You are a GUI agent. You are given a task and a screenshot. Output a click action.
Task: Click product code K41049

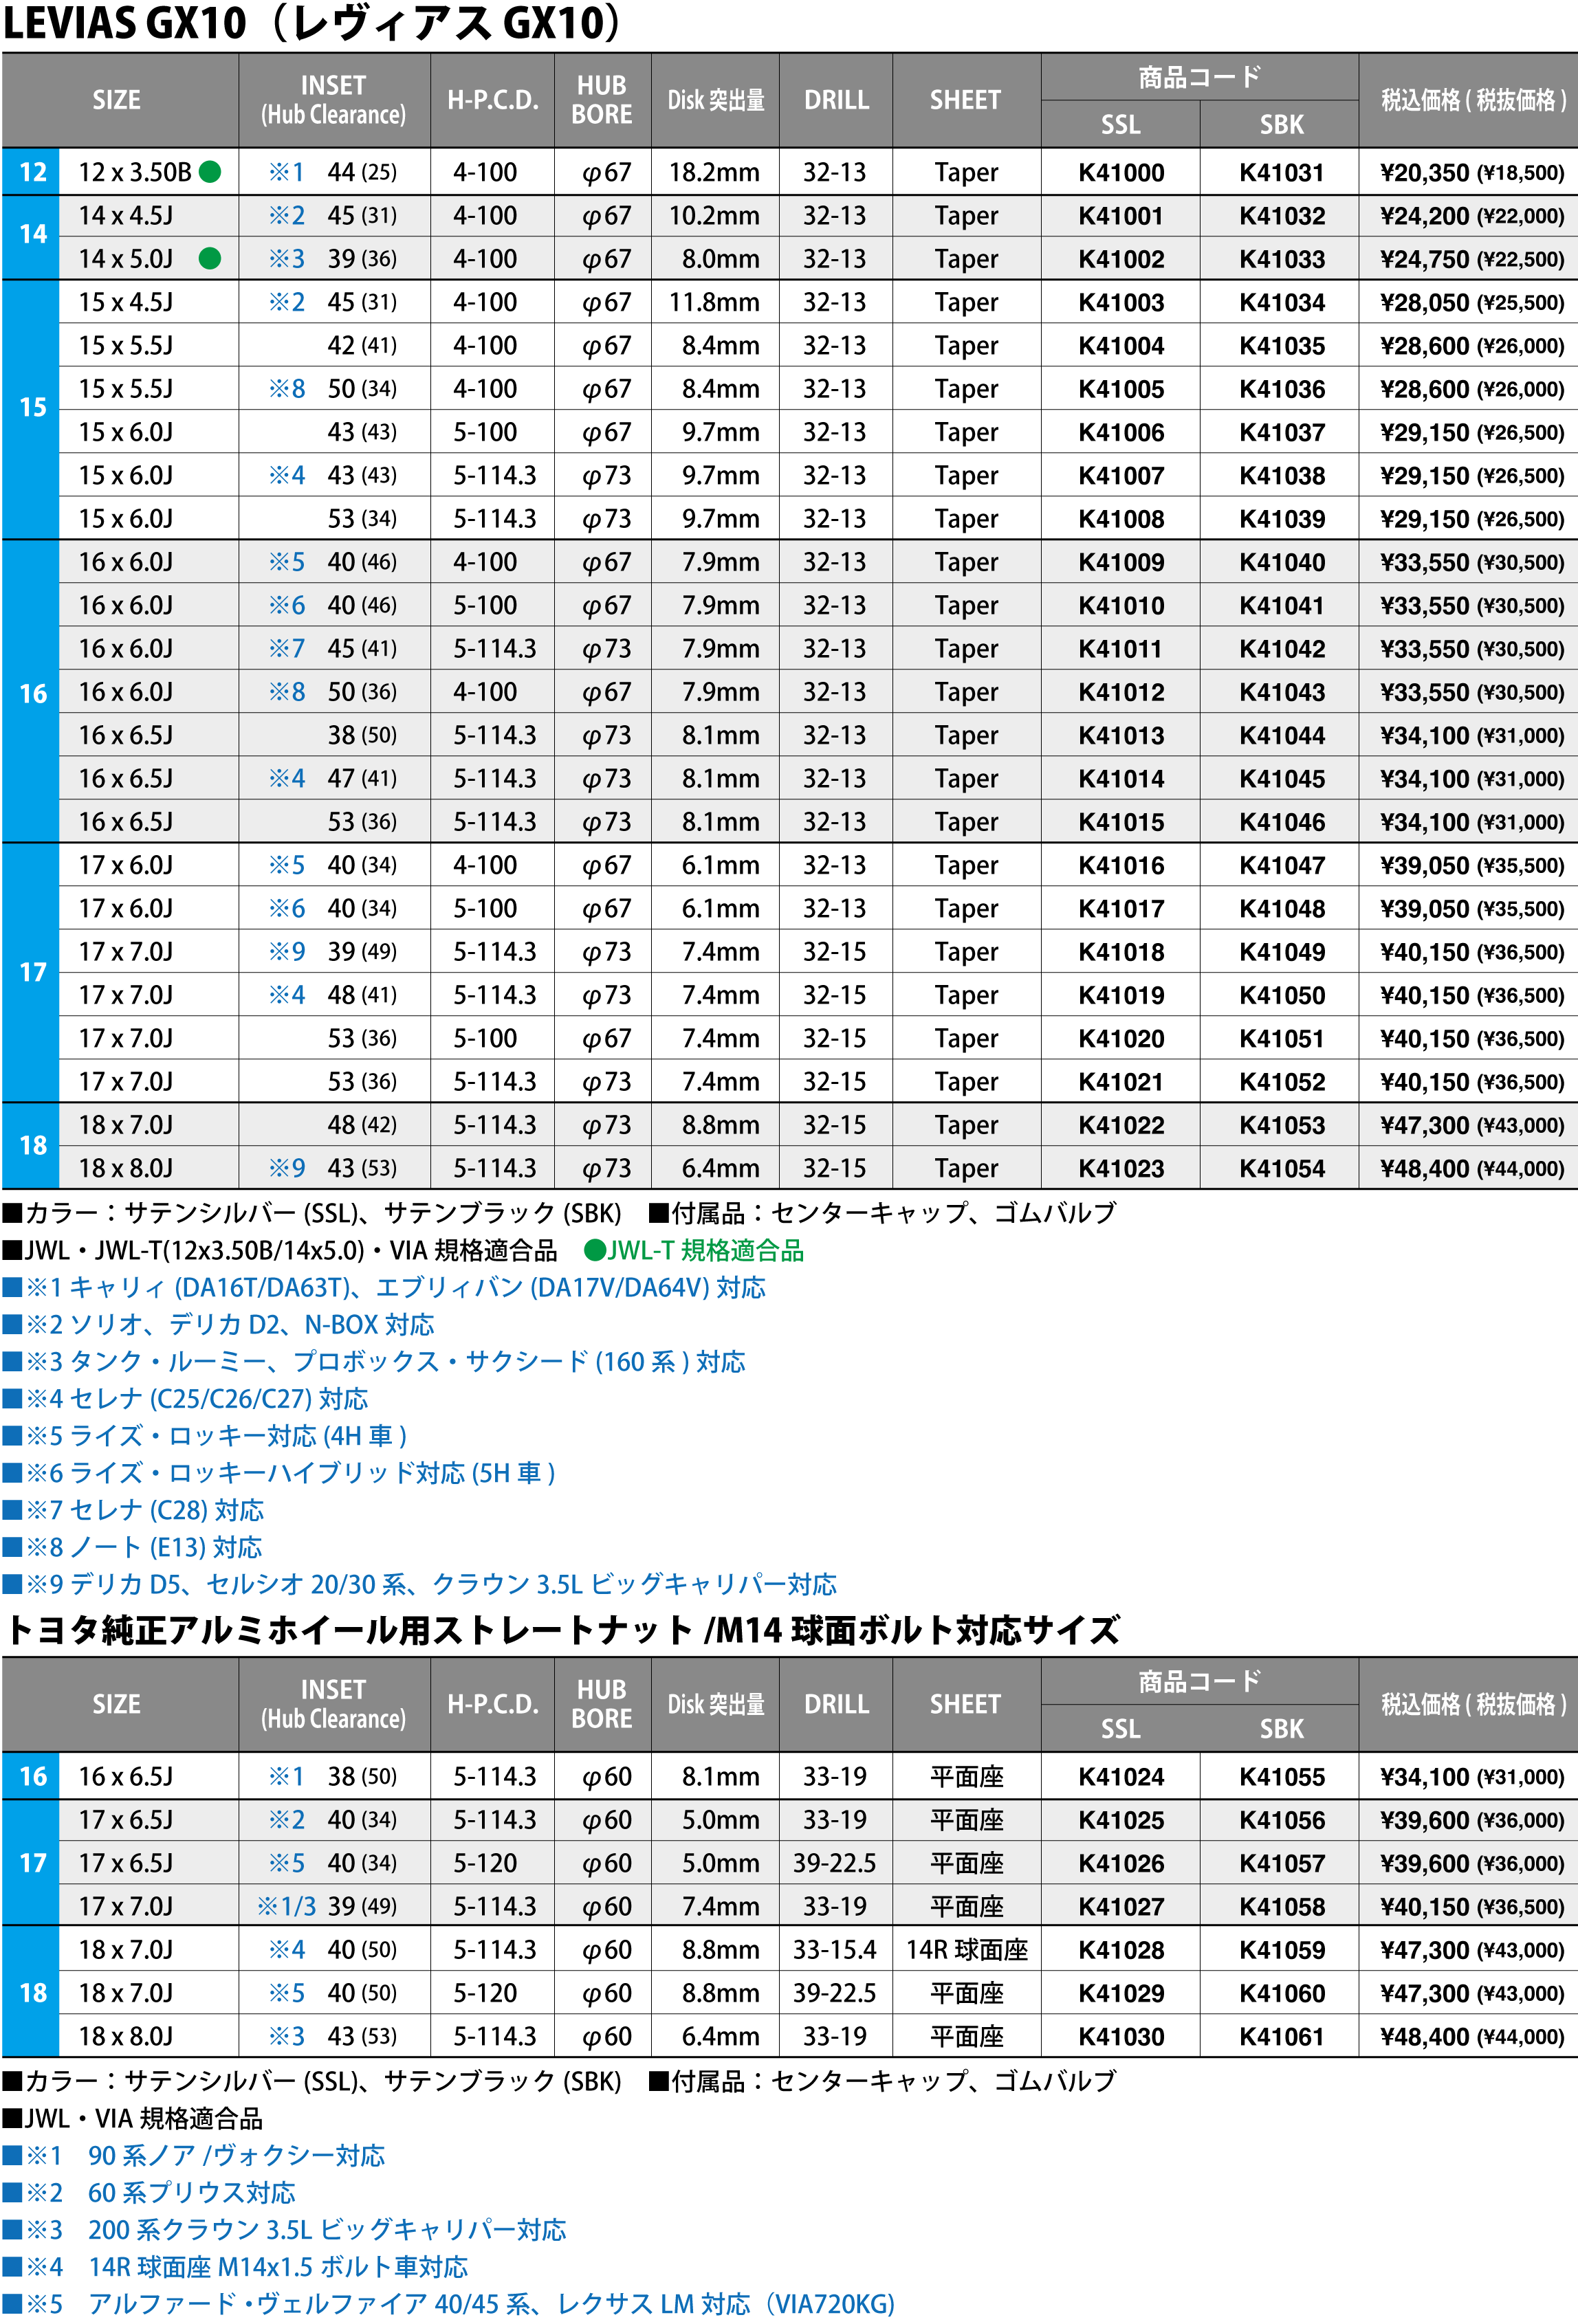[x=1282, y=952]
